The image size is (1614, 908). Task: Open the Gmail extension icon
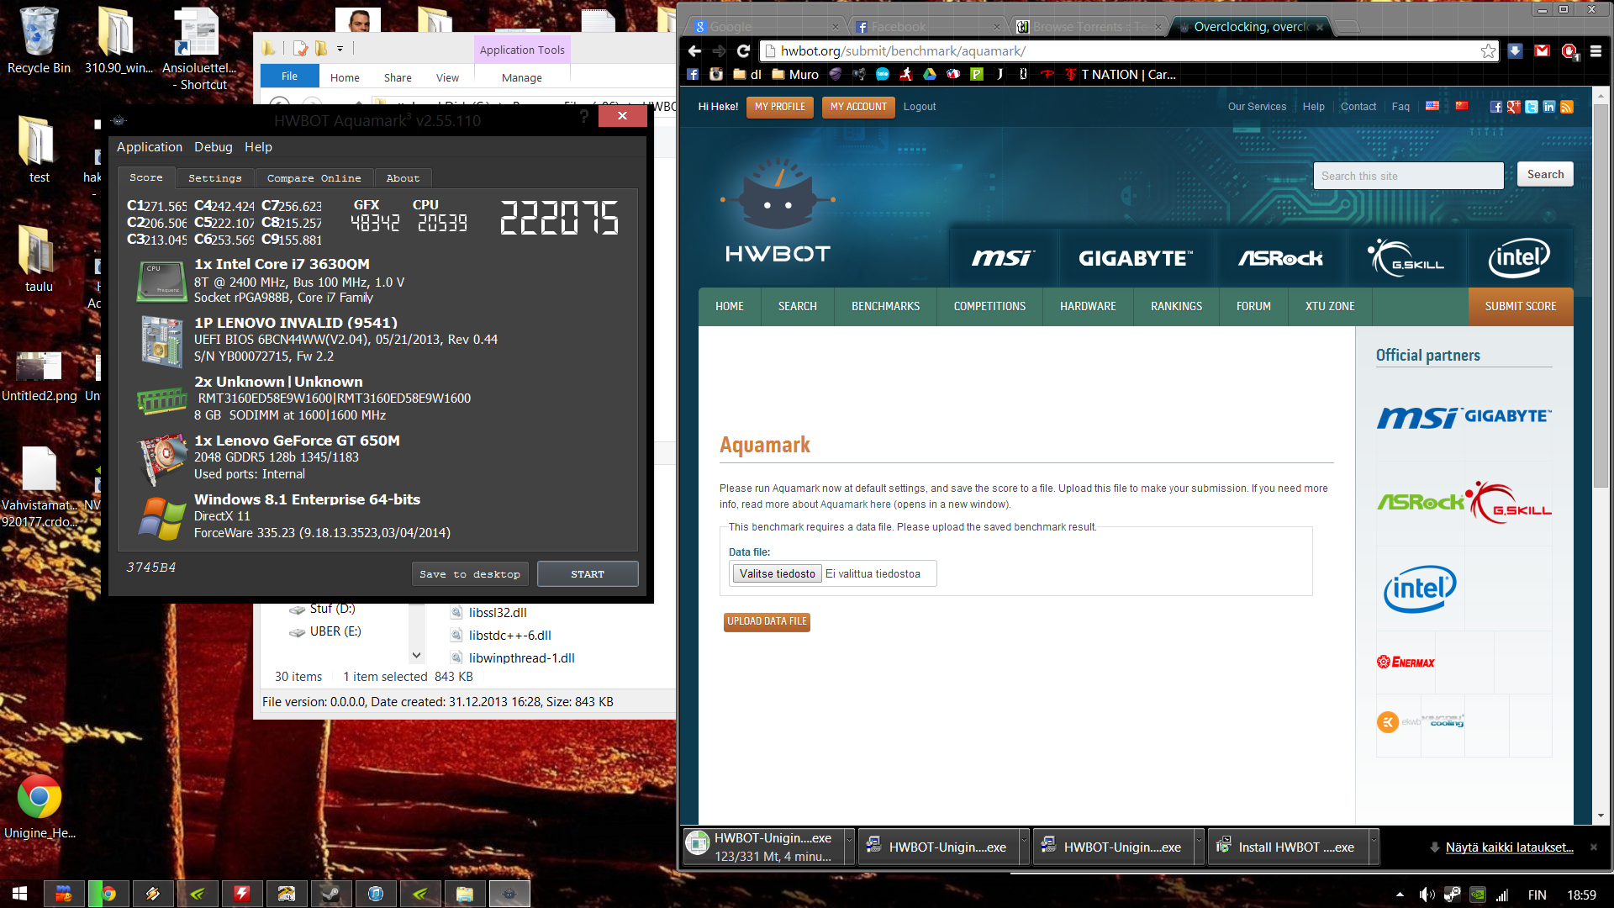(x=1542, y=51)
